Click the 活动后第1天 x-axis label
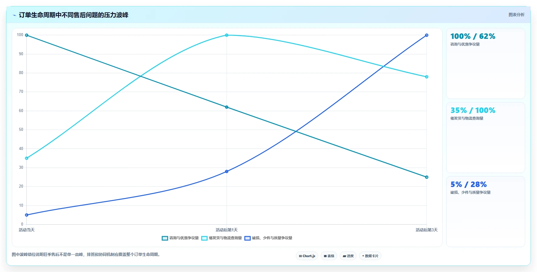 pos(227,230)
